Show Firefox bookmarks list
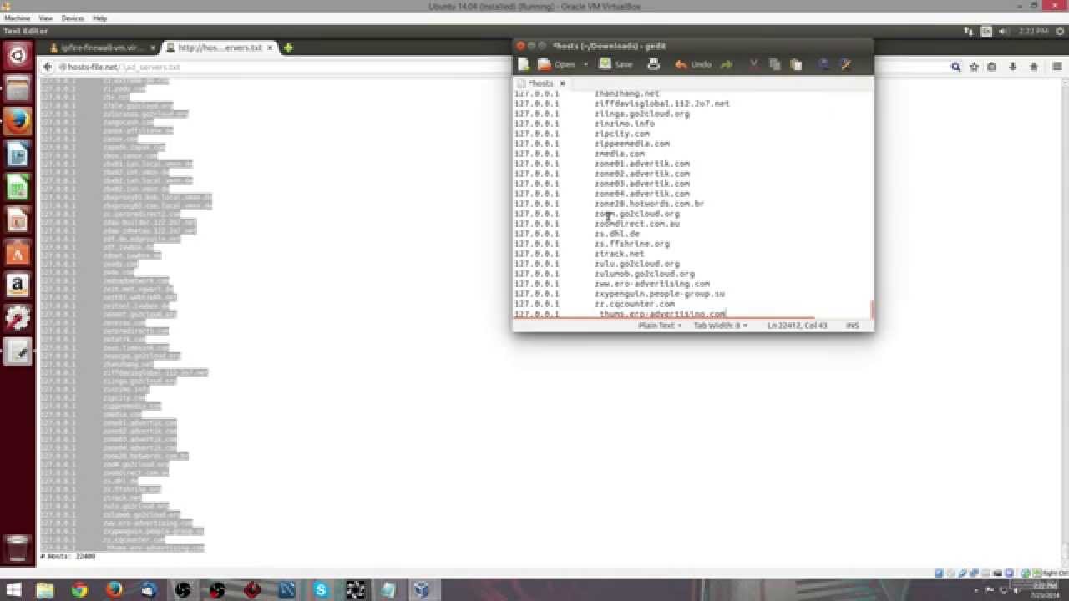This screenshot has height=601, width=1069. (x=991, y=67)
